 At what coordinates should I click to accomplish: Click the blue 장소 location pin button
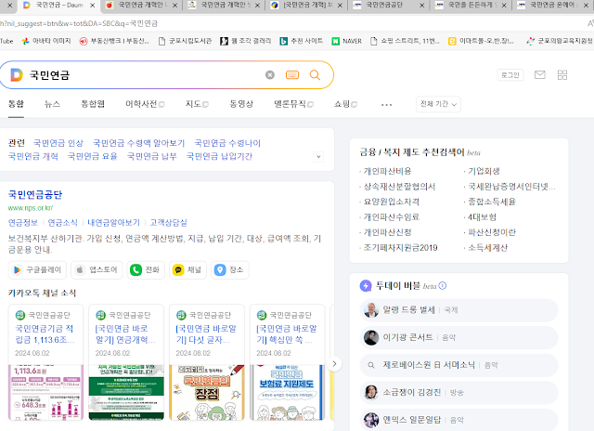(229, 270)
